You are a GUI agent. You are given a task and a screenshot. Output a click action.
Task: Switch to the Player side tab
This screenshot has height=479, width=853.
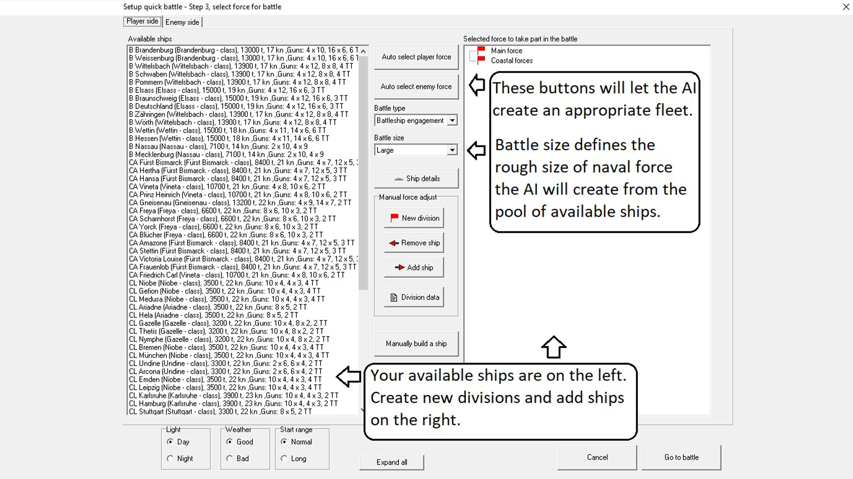[142, 21]
